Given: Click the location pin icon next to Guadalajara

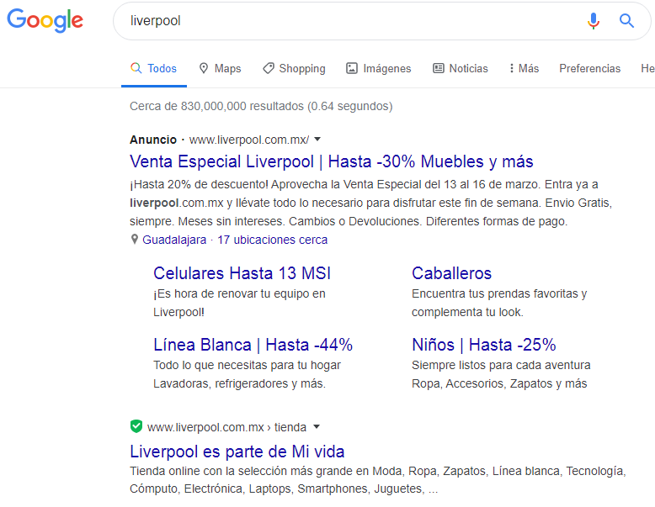Looking at the screenshot, I should coord(134,239).
